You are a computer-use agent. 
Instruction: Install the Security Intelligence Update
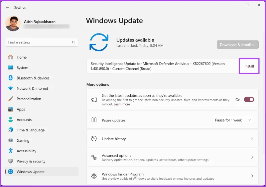pyautogui.click(x=249, y=66)
